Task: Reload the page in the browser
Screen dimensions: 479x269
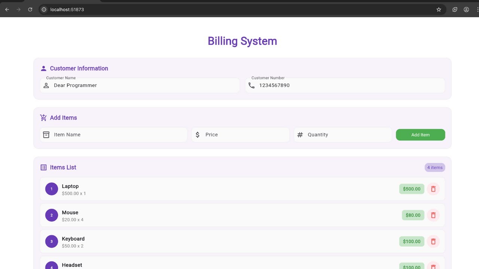Action: [x=30, y=10]
